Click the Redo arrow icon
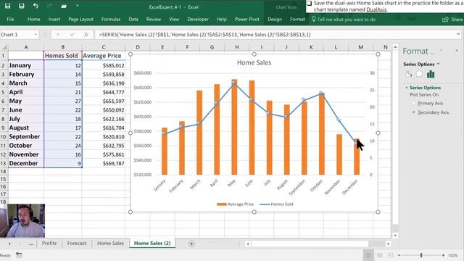Viewport: 464px width, 261px height. [49, 6]
